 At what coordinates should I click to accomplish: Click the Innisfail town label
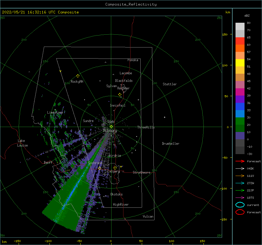point(118,105)
